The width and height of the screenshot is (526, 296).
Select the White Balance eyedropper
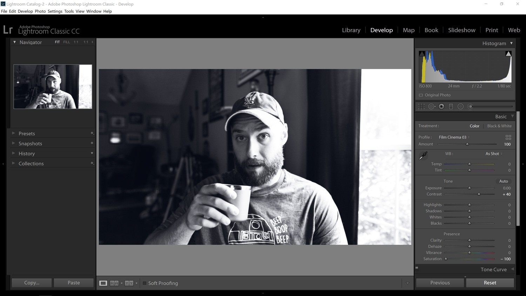pos(423,155)
